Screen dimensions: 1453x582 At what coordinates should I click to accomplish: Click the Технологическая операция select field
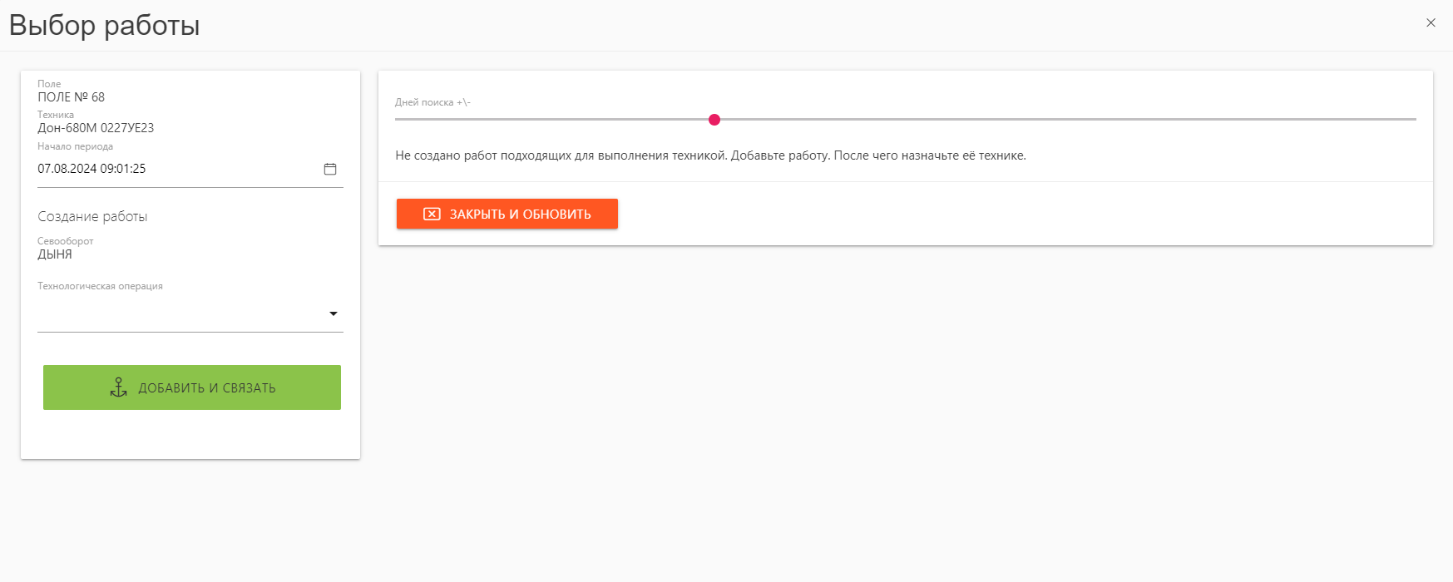[x=190, y=314]
